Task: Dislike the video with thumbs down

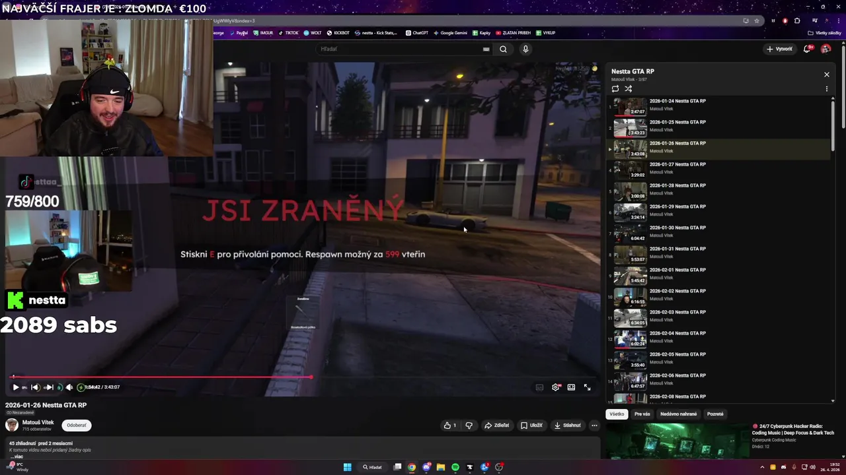Action: tap(469, 426)
